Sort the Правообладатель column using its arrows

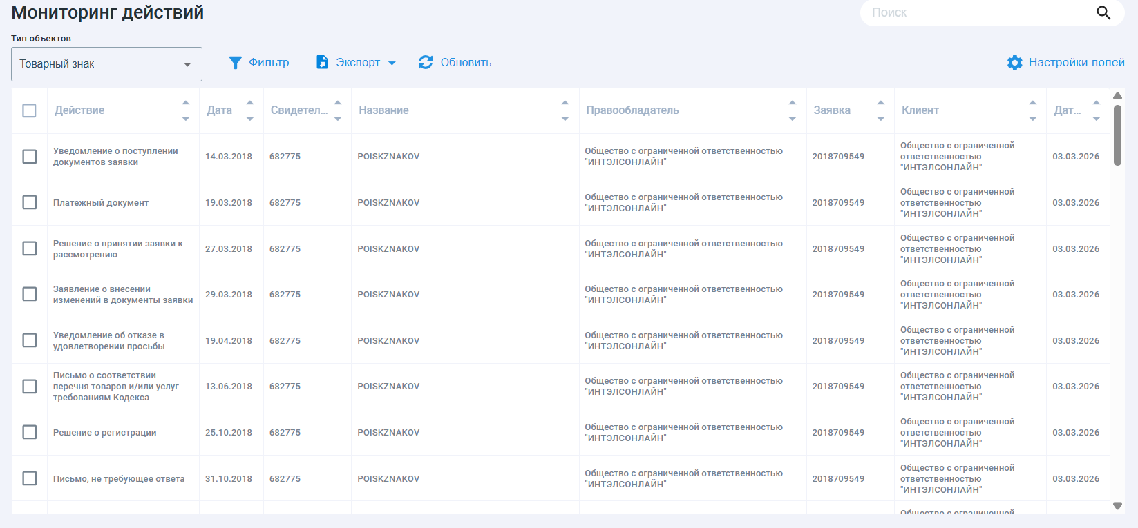(792, 110)
